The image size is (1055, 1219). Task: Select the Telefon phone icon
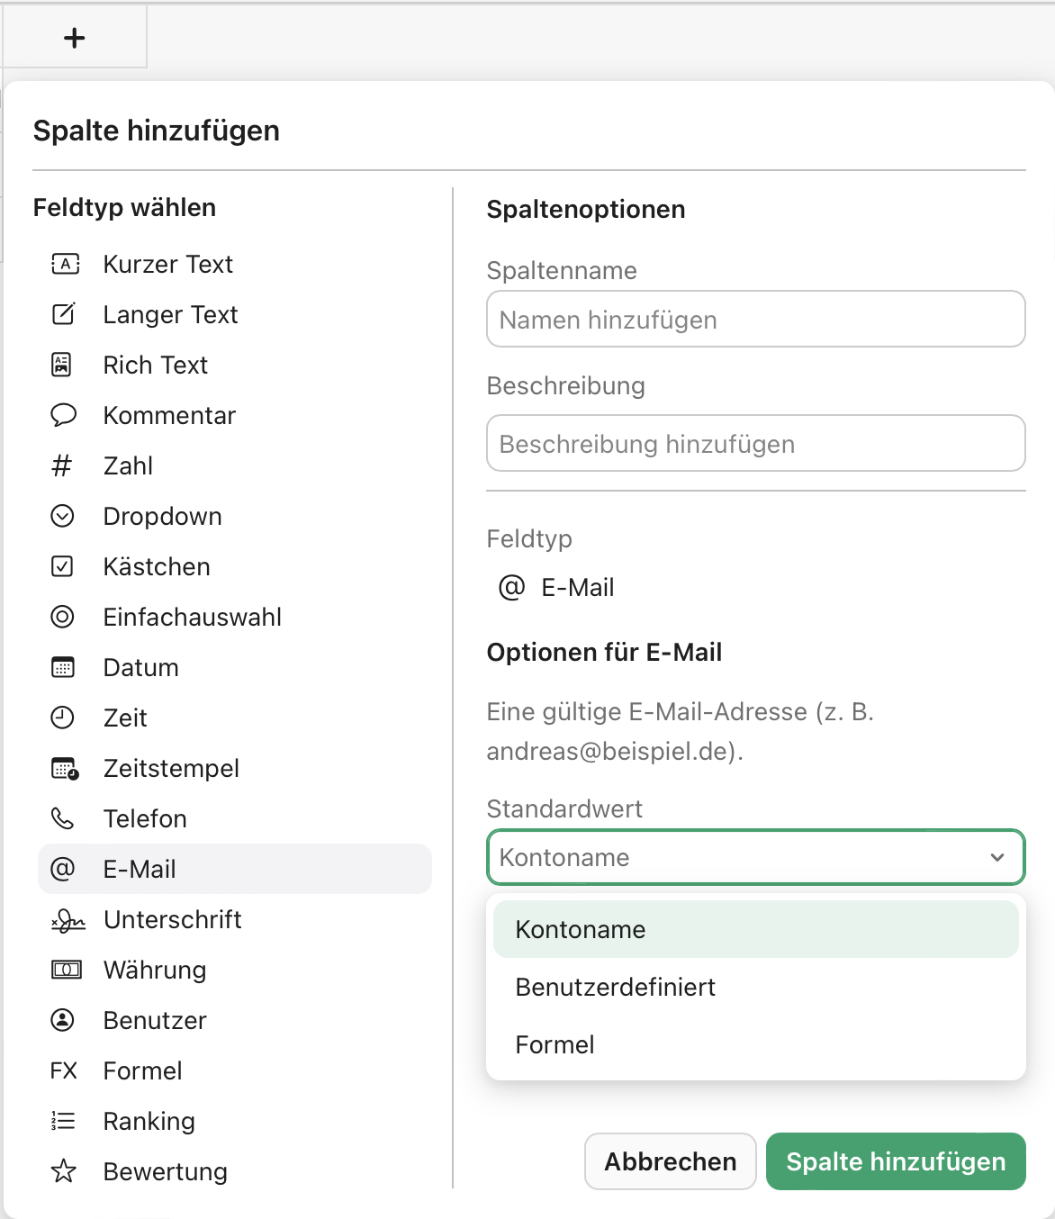point(63,818)
